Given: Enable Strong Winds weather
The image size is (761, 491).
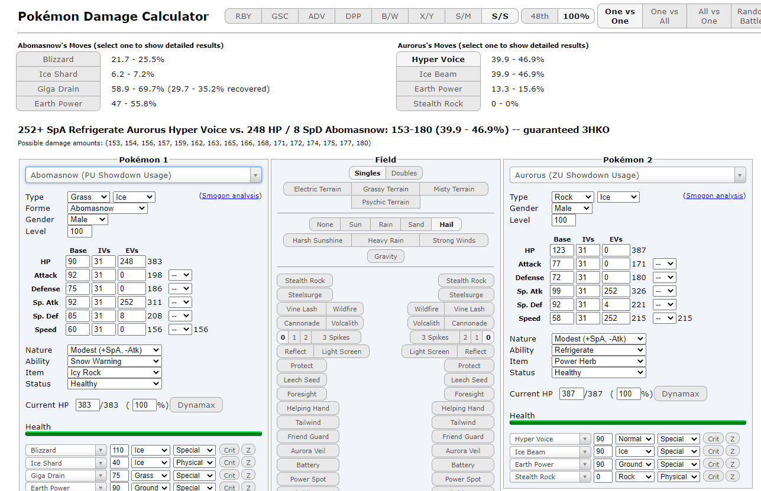Looking at the screenshot, I should pos(454,240).
